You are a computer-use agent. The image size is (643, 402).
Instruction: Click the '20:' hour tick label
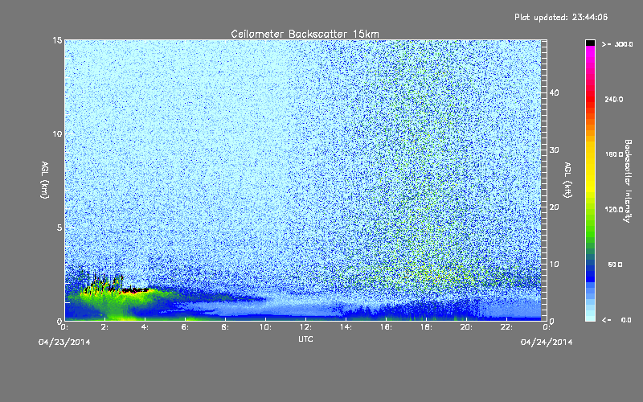pos(467,327)
